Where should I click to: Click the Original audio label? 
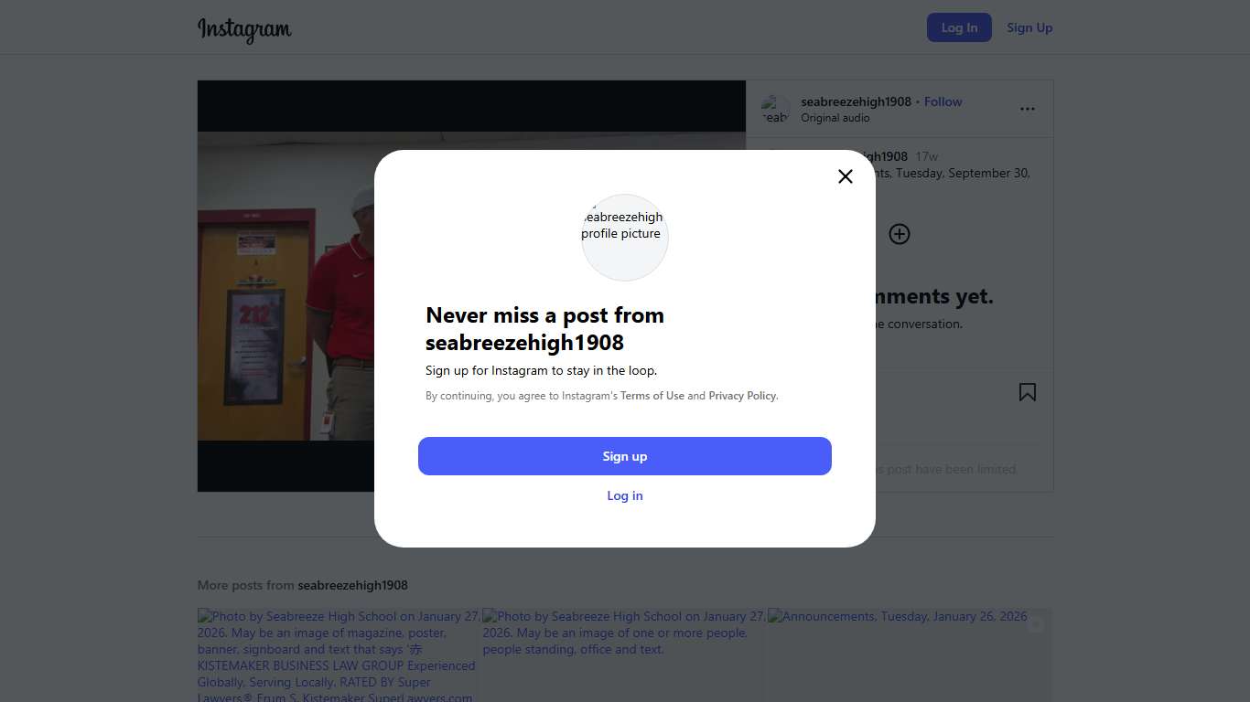coord(835,118)
